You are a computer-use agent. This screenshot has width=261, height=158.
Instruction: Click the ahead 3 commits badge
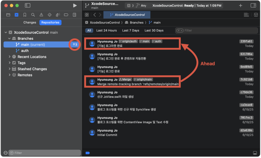(75, 45)
